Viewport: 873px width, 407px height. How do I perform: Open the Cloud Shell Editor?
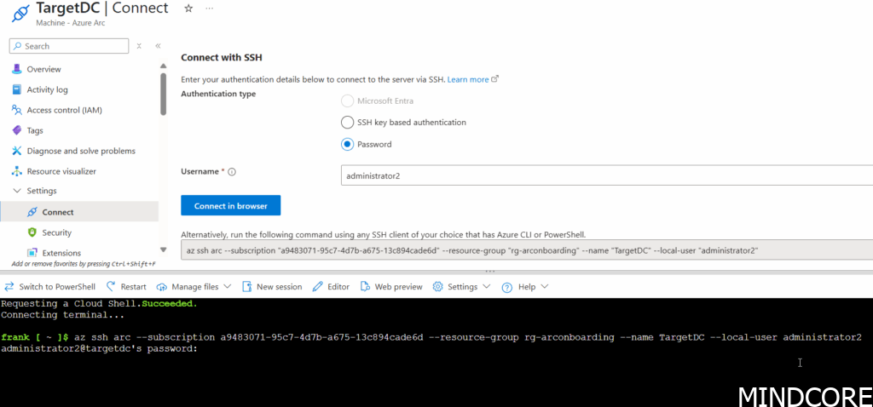pos(332,287)
